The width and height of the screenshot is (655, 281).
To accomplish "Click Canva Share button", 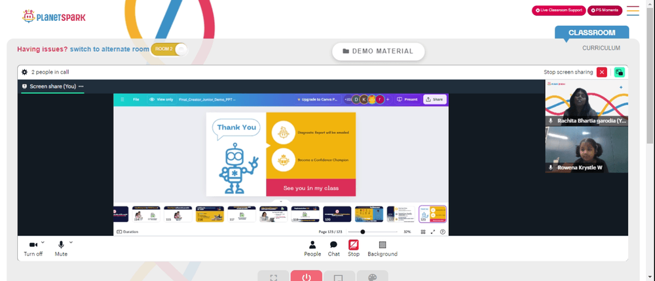I will [x=435, y=99].
